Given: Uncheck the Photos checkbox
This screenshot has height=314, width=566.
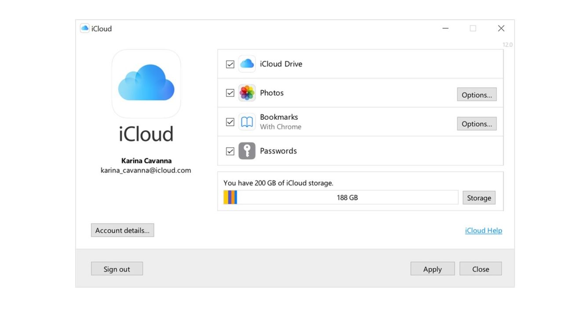Looking at the screenshot, I should (230, 93).
